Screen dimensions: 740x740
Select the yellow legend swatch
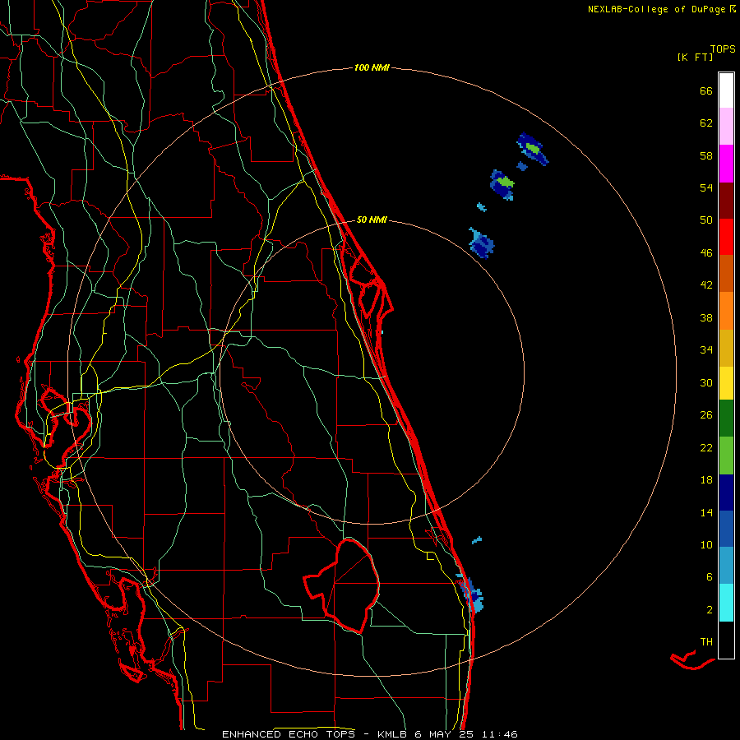tap(726, 383)
